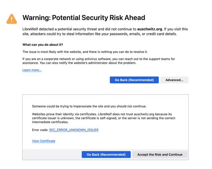Click the impersonate the site warning sentence
Image resolution: width=212 pixels, height=169 pixels.
(x=89, y=106)
